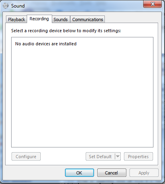The height and width of the screenshot is (184, 165).
Task: Switch to the Playback tab
Action: (16, 19)
